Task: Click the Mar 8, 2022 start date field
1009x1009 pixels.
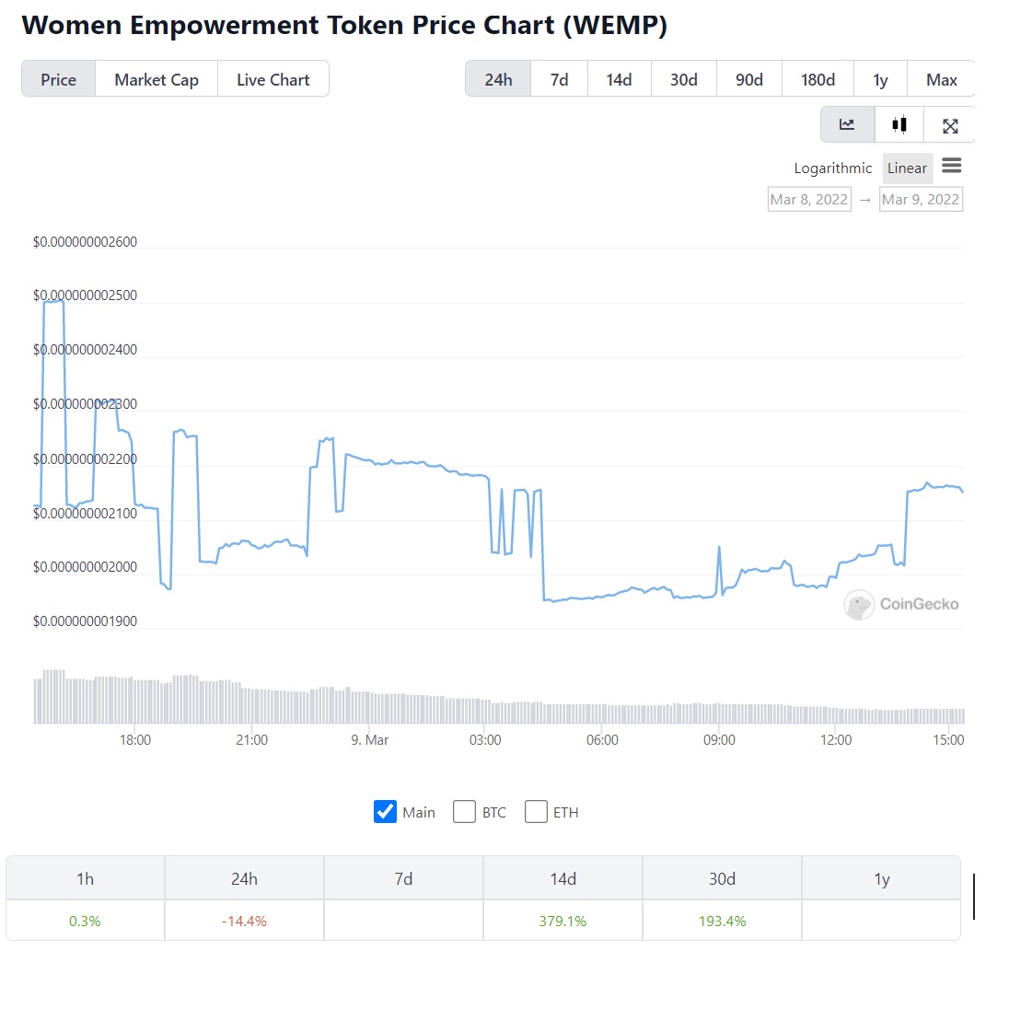Action: click(x=808, y=199)
